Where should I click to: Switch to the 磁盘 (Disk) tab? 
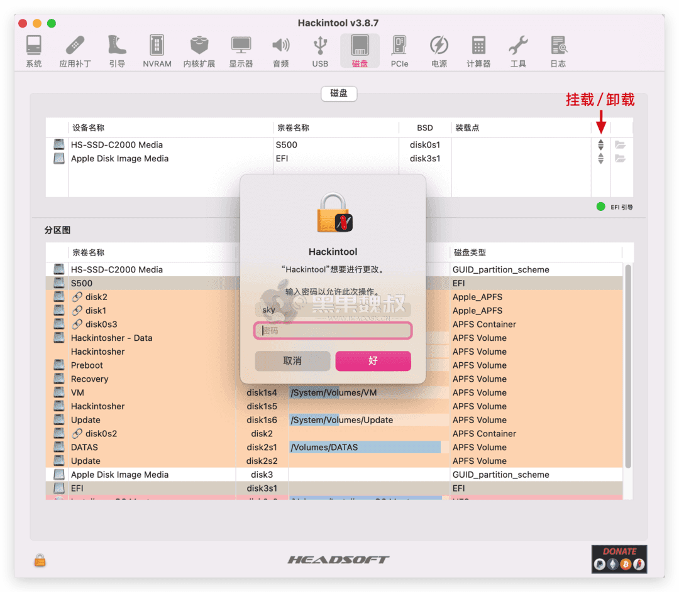tap(339, 94)
